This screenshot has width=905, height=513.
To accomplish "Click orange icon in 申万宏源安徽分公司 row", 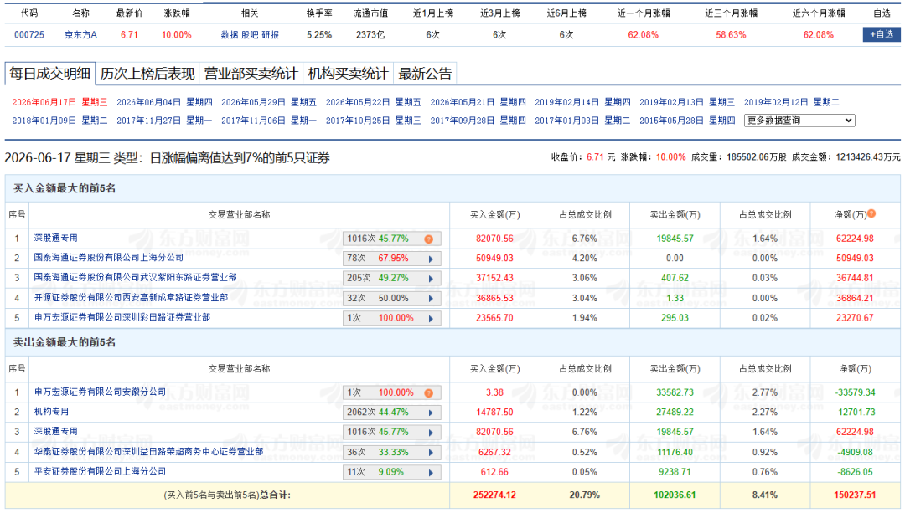I will [429, 393].
